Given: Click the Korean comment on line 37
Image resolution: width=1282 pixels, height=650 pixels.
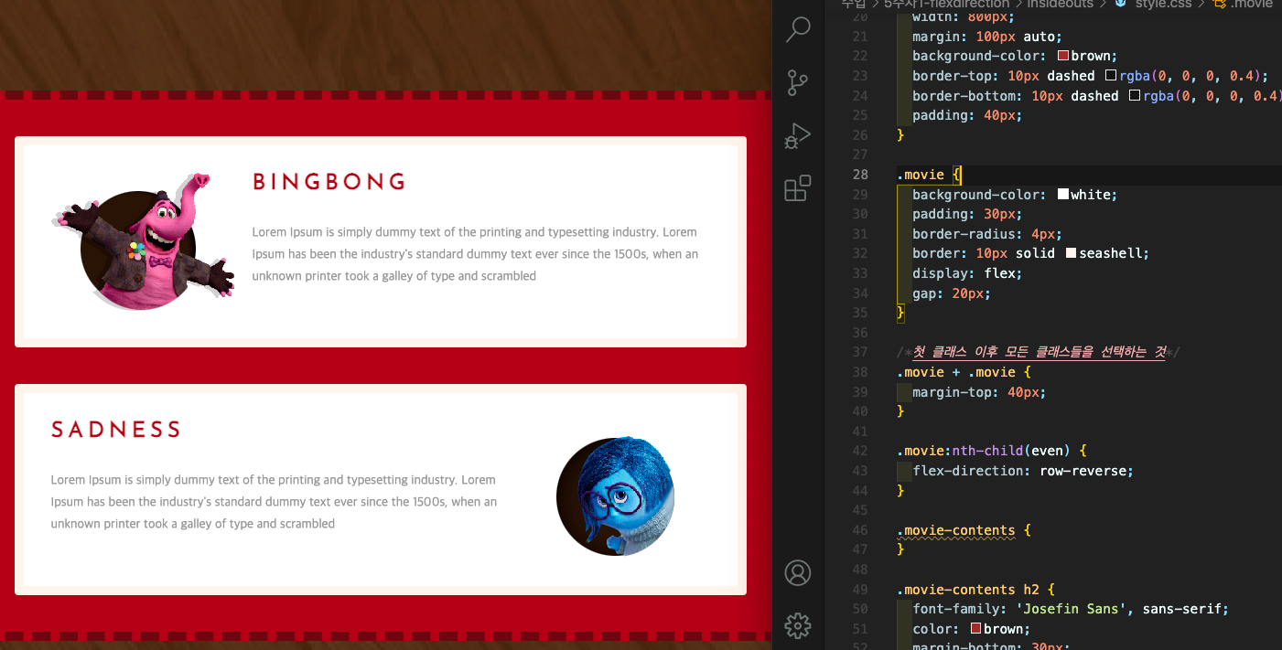Looking at the screenshot, I should coord(1039,352).
